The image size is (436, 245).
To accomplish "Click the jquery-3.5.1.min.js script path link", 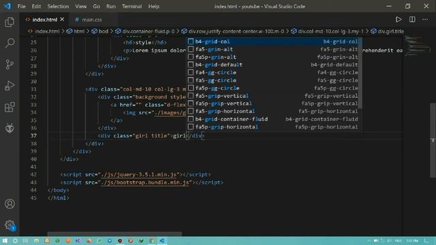I will [139, 175].
